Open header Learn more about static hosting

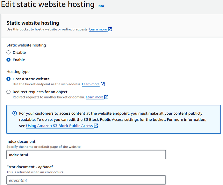tap(98, 29)
